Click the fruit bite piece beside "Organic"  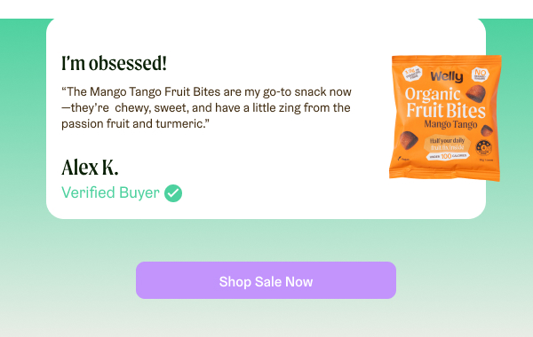(x=475, y=93)
